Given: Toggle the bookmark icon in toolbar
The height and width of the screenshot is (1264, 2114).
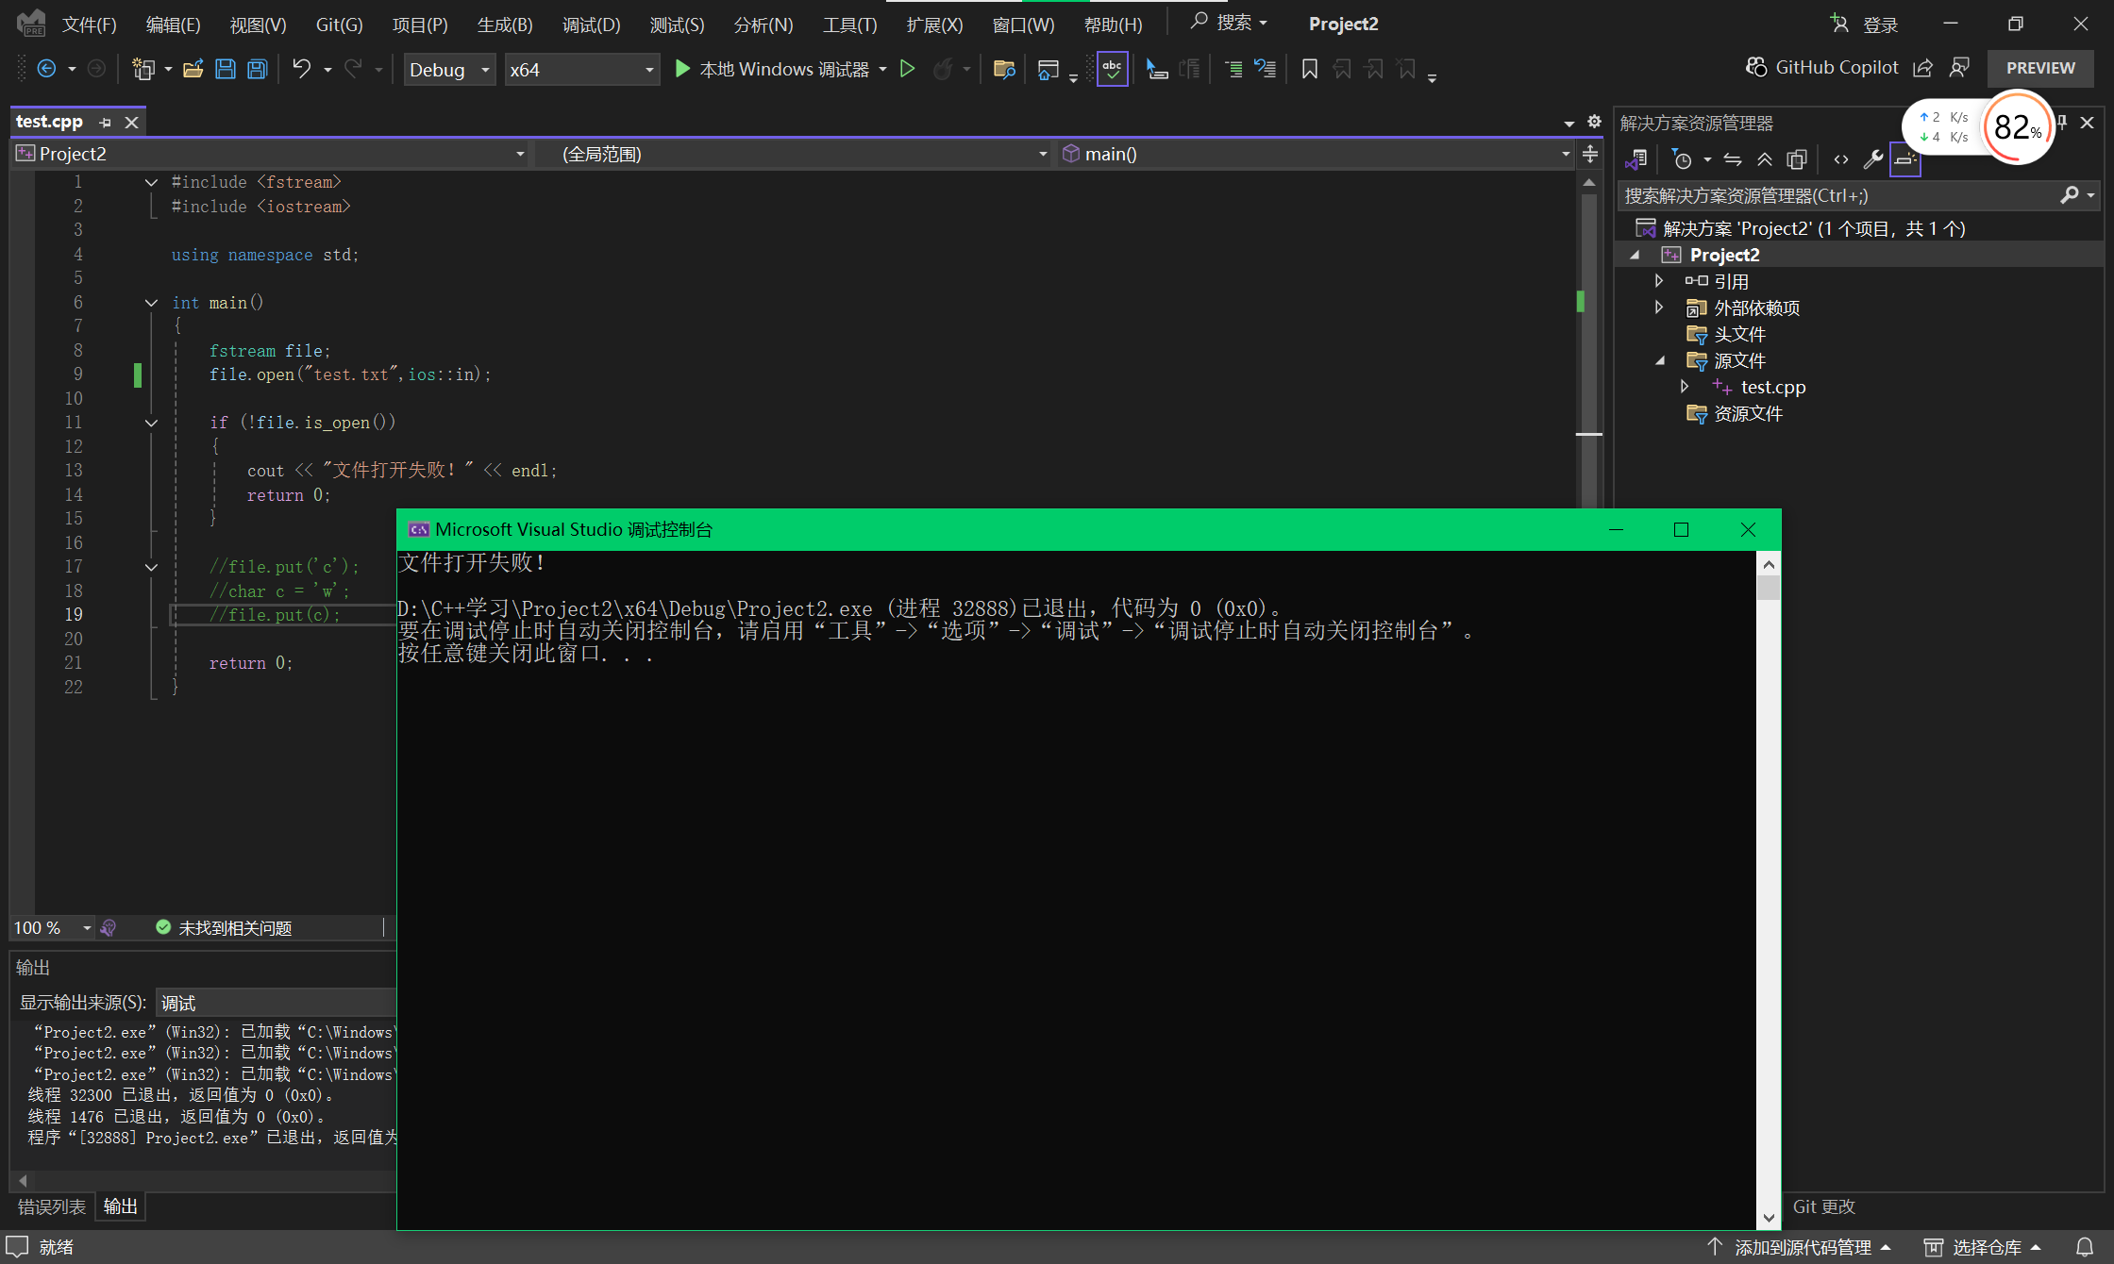Looking at the screenshot, I should pos(1309,69).
